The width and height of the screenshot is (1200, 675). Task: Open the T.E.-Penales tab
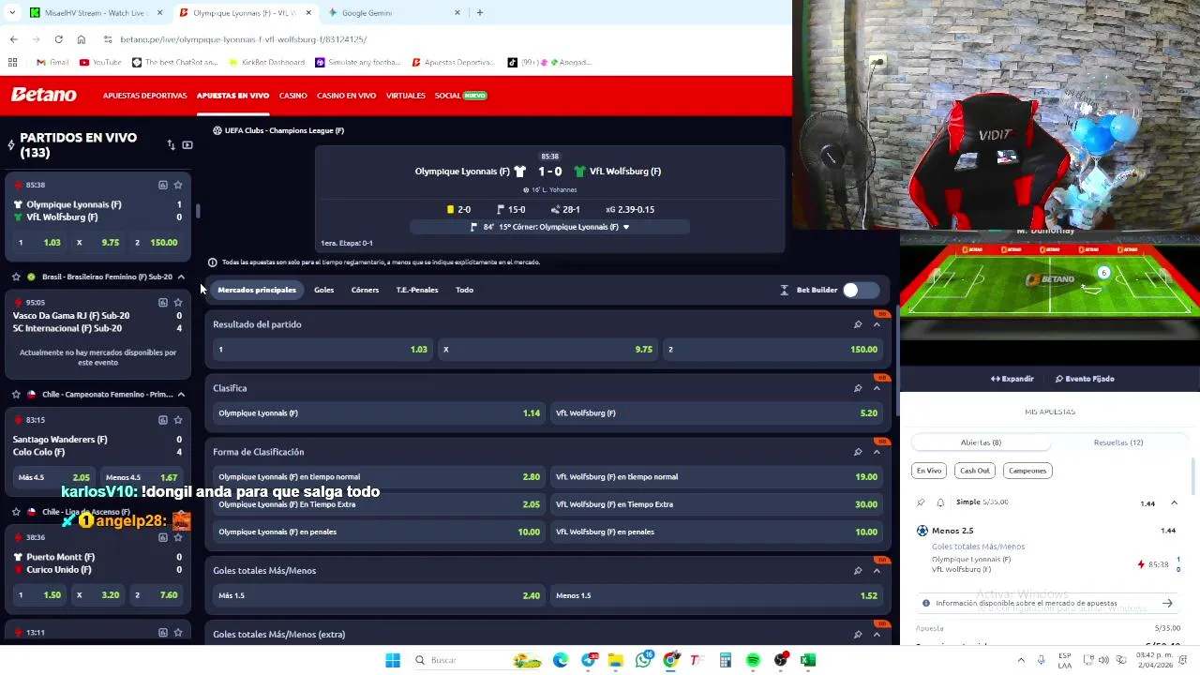pos(417,290)
